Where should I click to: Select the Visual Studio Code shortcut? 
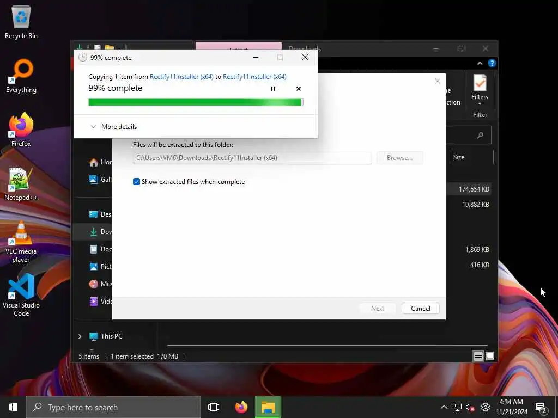21,294
